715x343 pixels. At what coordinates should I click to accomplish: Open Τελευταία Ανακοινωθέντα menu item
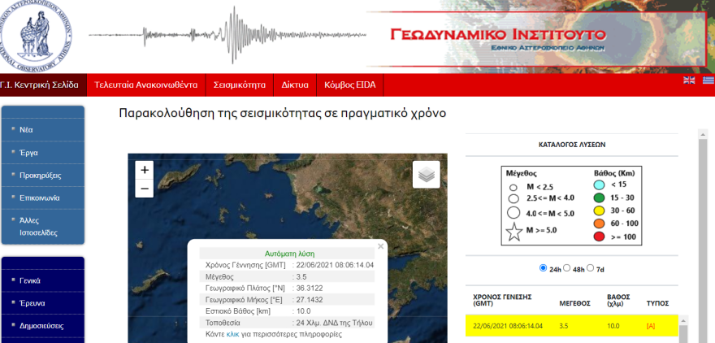click(146, 85)
